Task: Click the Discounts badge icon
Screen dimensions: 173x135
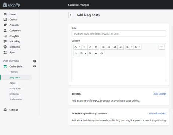Action: [5, 47]
